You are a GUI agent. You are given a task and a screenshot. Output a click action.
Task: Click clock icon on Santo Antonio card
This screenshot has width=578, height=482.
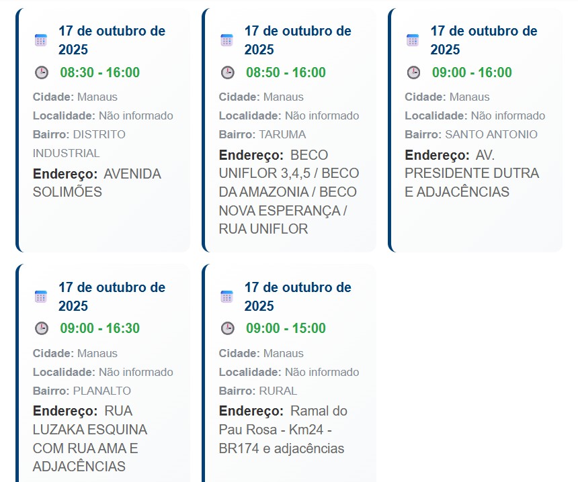point(413,73)
